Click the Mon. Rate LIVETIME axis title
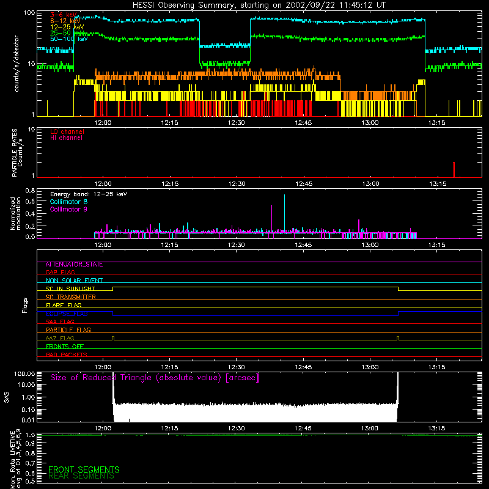This screenshot has width=489, height=489. click(15, 459)
